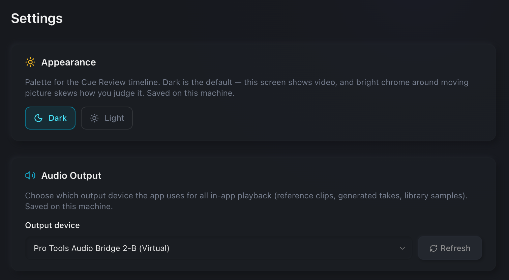This screenshot has width=509, height=280.
Task: Click the moon icon in the Dark button
Action: pos(38,118)
